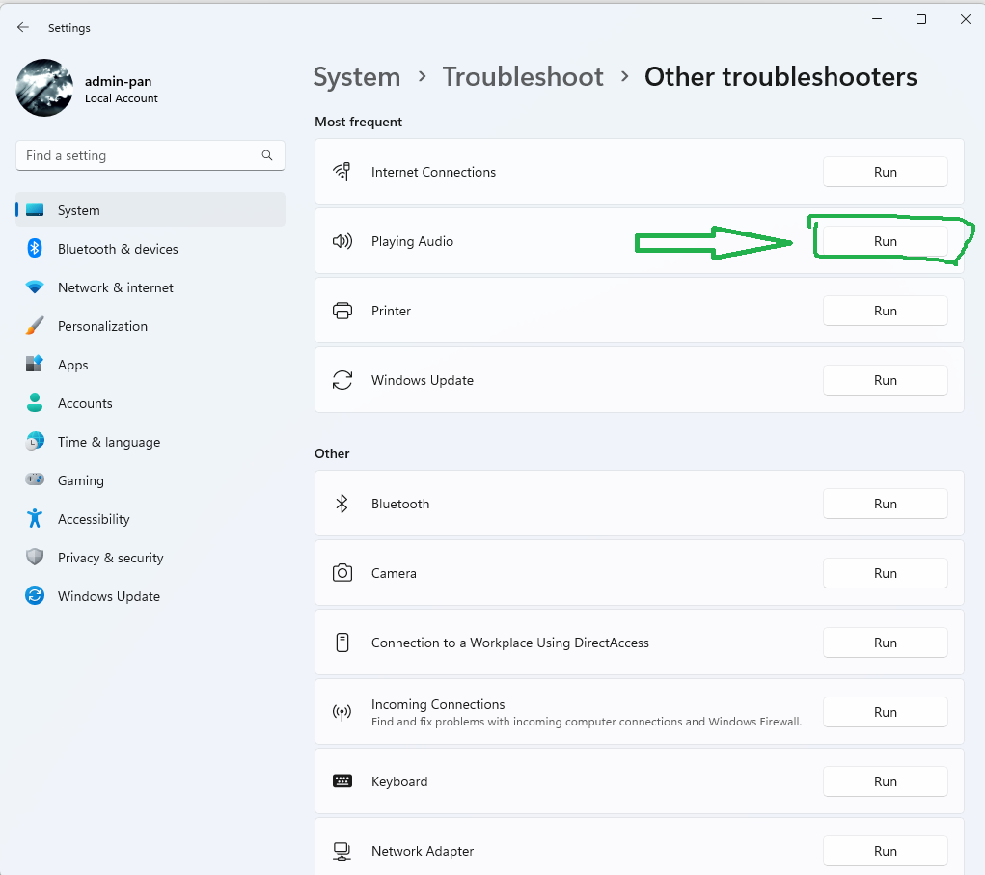Run the DirectAccess workplace connection troubleshooter

point(885,643)
